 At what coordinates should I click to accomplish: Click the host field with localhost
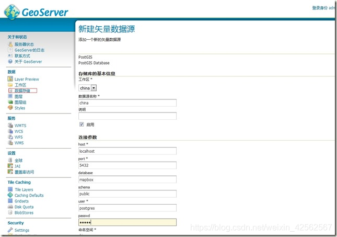127,151
